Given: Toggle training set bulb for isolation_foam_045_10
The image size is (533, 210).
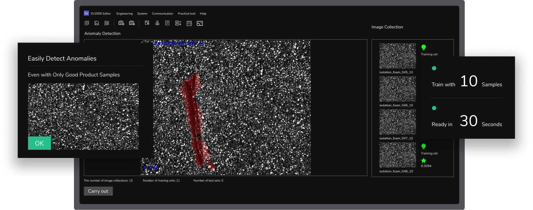Looking at the screenshot, I should click(423, 47).
